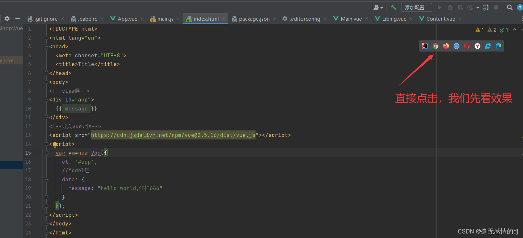Screen dimensions: 523x238
Task: Click the yellow warning count indicator
Action: 480,30
